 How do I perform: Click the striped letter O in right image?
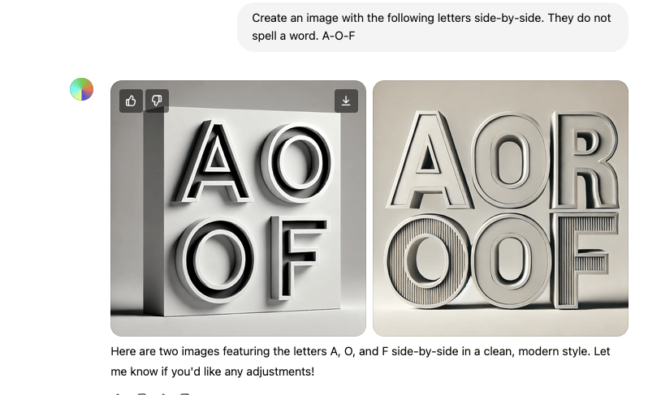(x=427, y=261)
